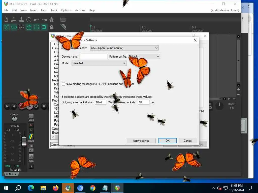The width and height of the screenshot is (258, 193).
Task: Open Control surface mode dropdown
Action: click(x=124, y=48)
